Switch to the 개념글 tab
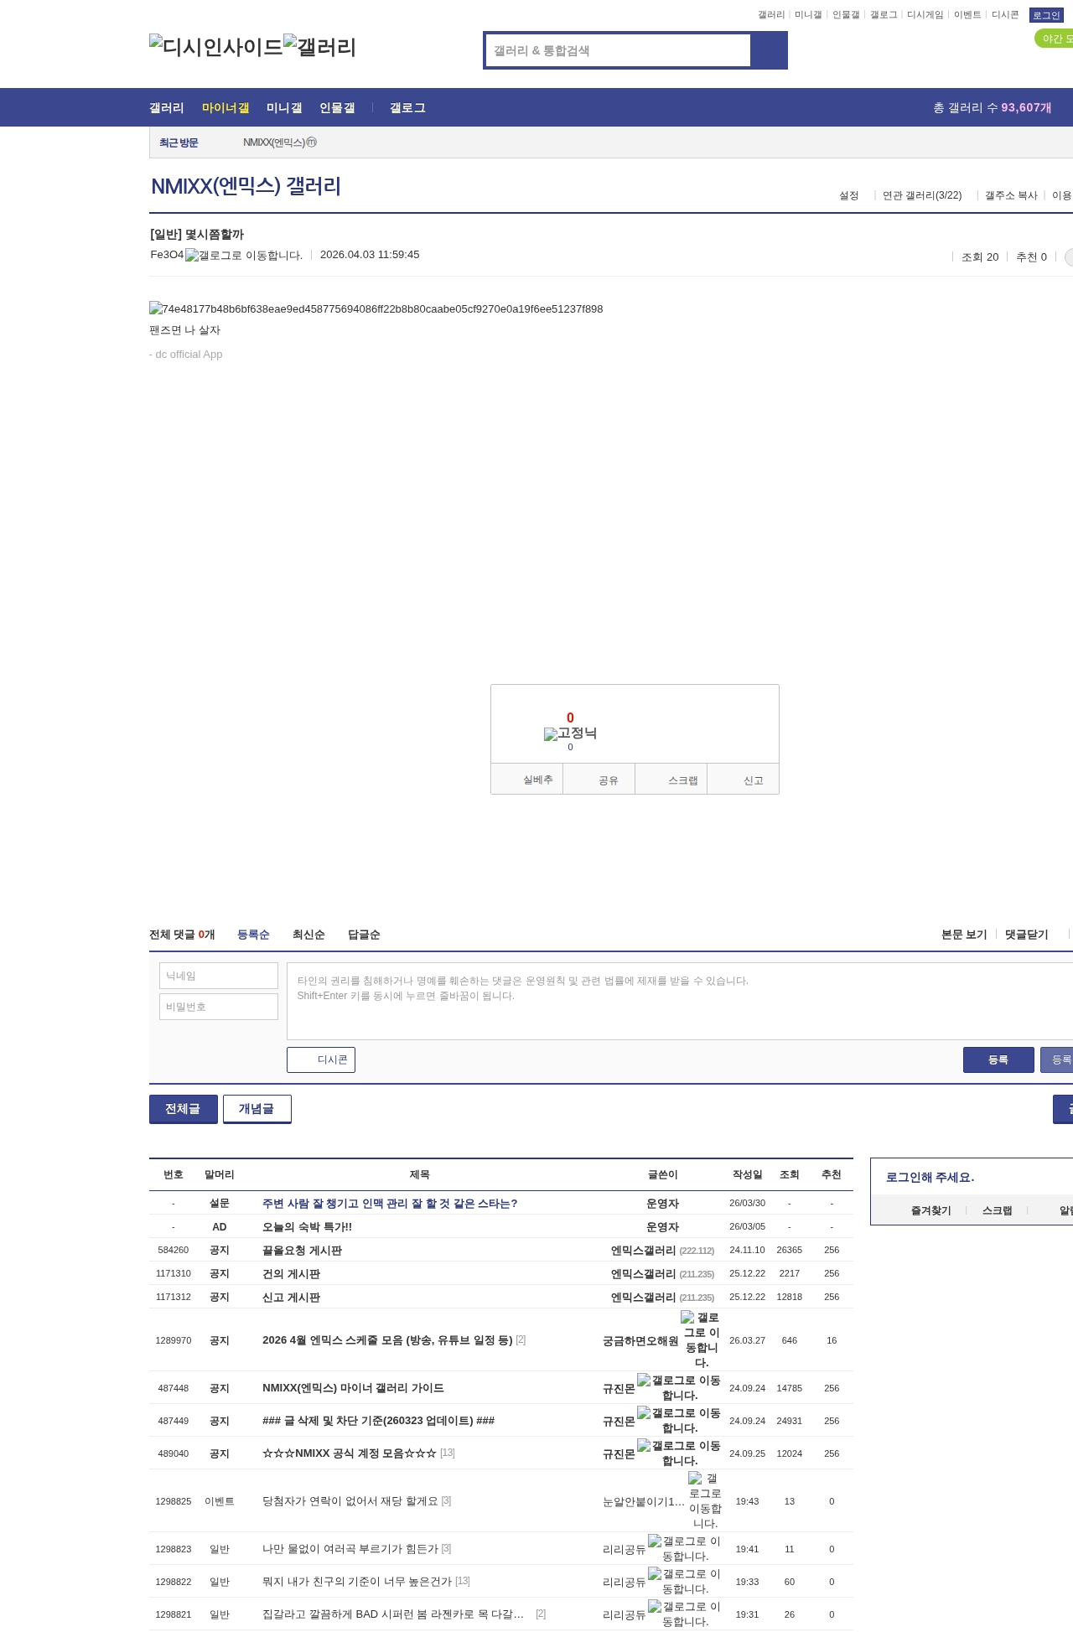Viewport: 1073px width, 1632px height. pyautogui.click(x=257, y=1109)
